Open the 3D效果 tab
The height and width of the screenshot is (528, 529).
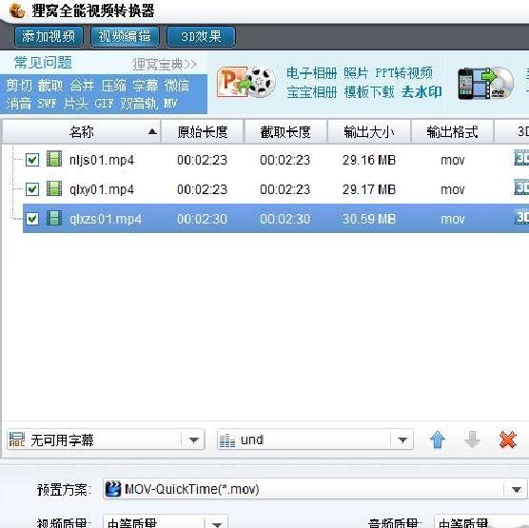[x=201, y=36]
